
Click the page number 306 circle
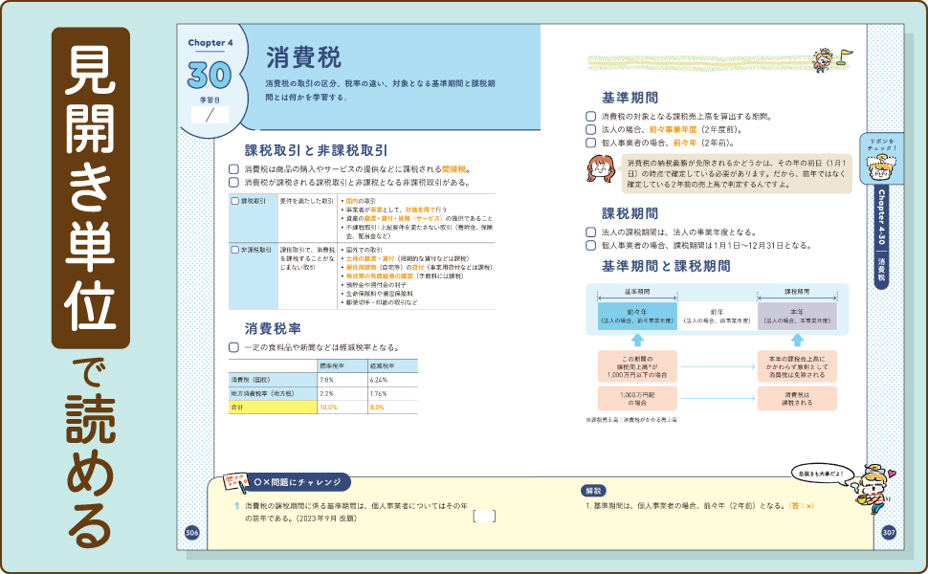coord(191,533)
